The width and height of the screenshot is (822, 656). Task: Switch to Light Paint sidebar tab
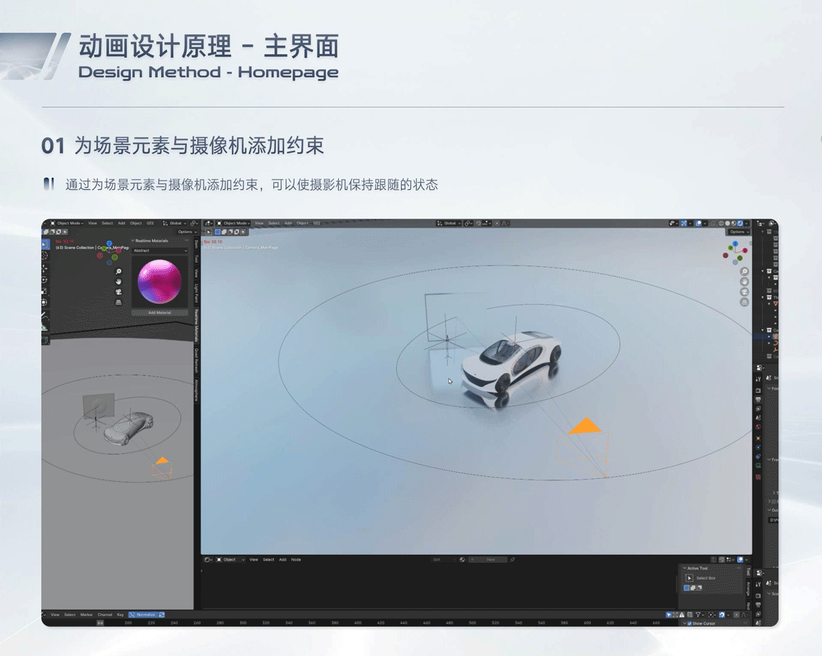197,293
